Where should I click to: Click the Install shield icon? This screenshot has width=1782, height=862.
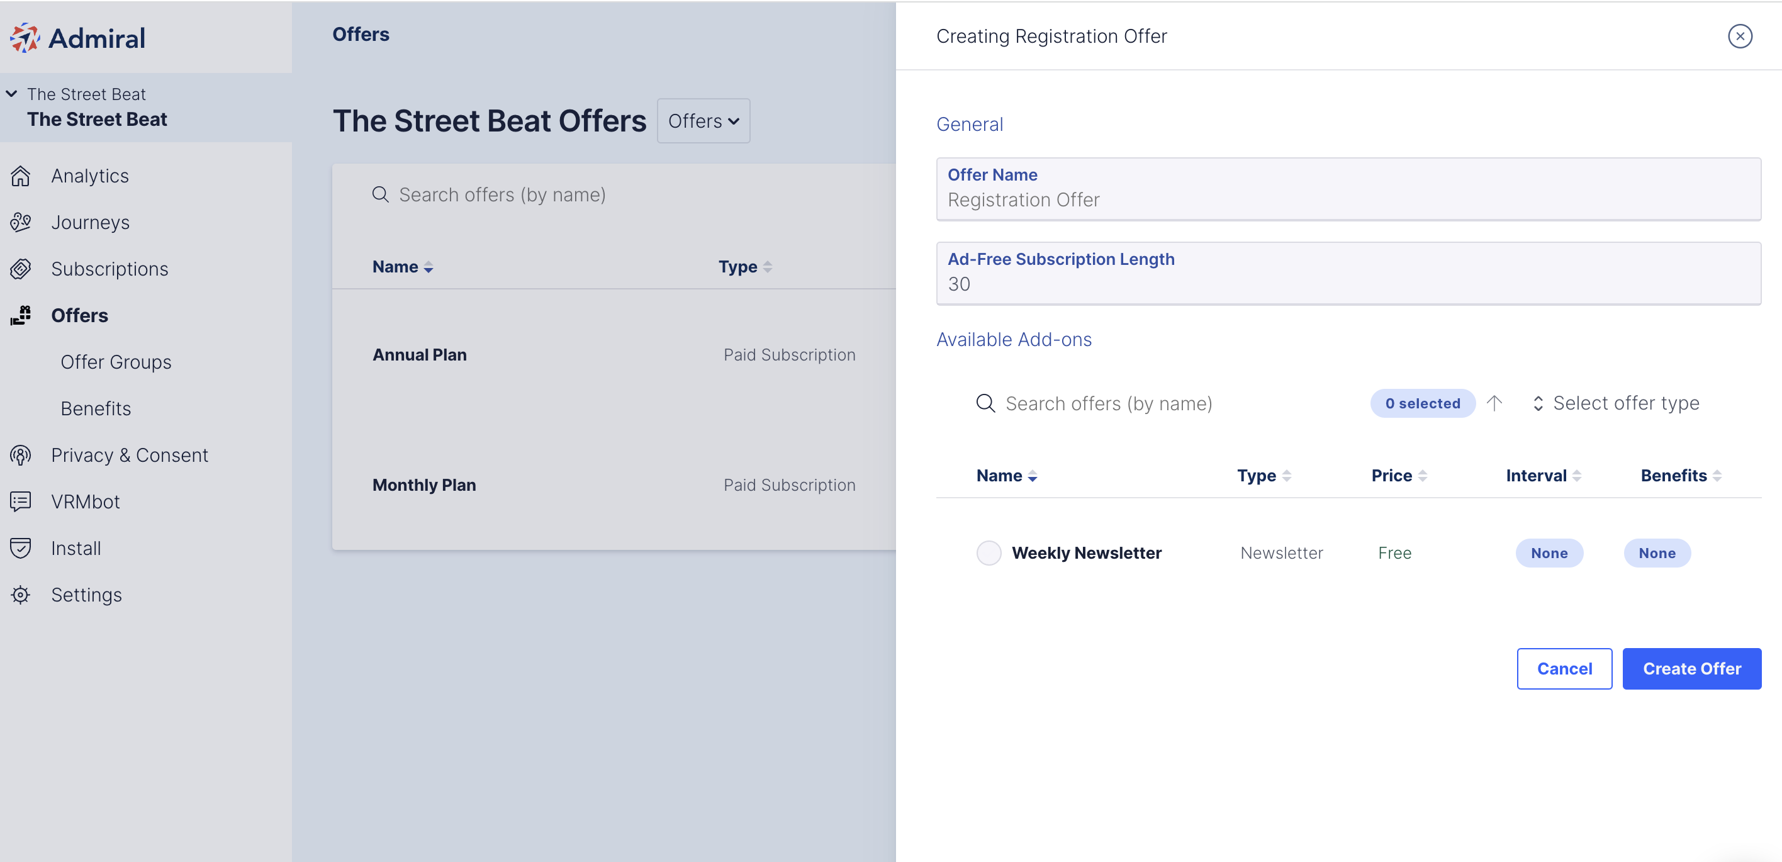21,548
